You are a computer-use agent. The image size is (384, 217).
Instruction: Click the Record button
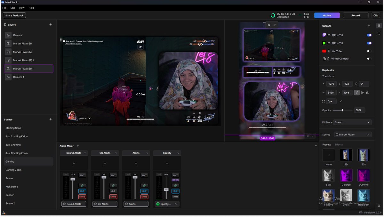(x=356, y=15)
